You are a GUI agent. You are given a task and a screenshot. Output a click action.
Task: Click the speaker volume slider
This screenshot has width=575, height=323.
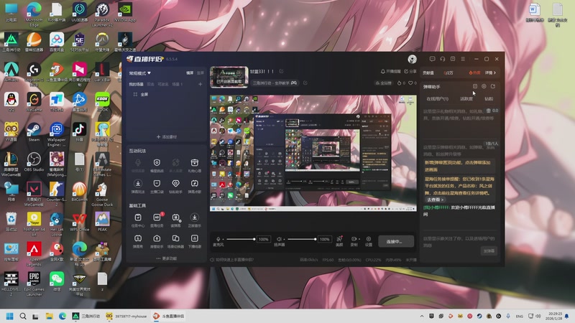pos(302,239)
